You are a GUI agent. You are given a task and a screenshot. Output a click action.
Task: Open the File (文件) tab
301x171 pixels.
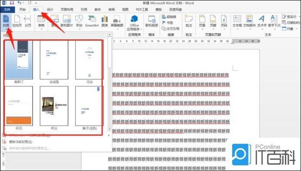pos(7,10)
